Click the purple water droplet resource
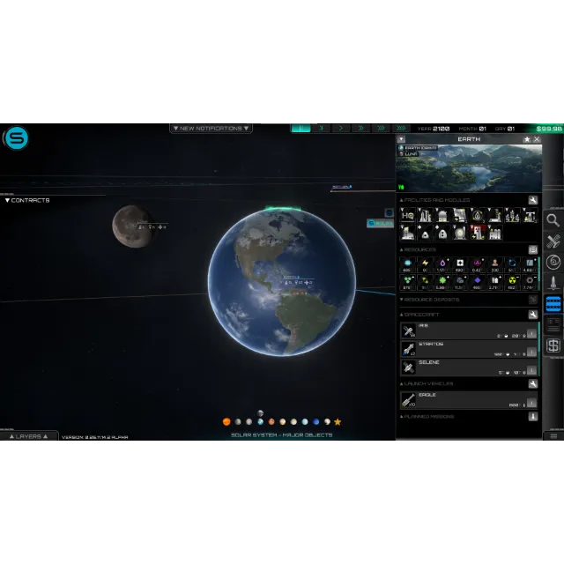The height and width of the screenshot is (564, 564). coord(442,264)
